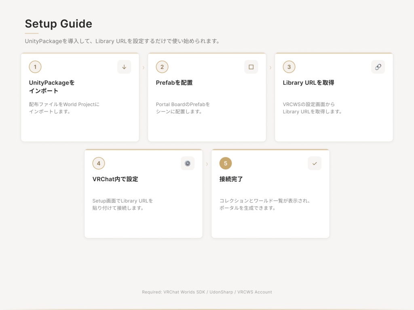Select the filled step 5 number circle
Screen dimensions: 414x310
(226, 163)
